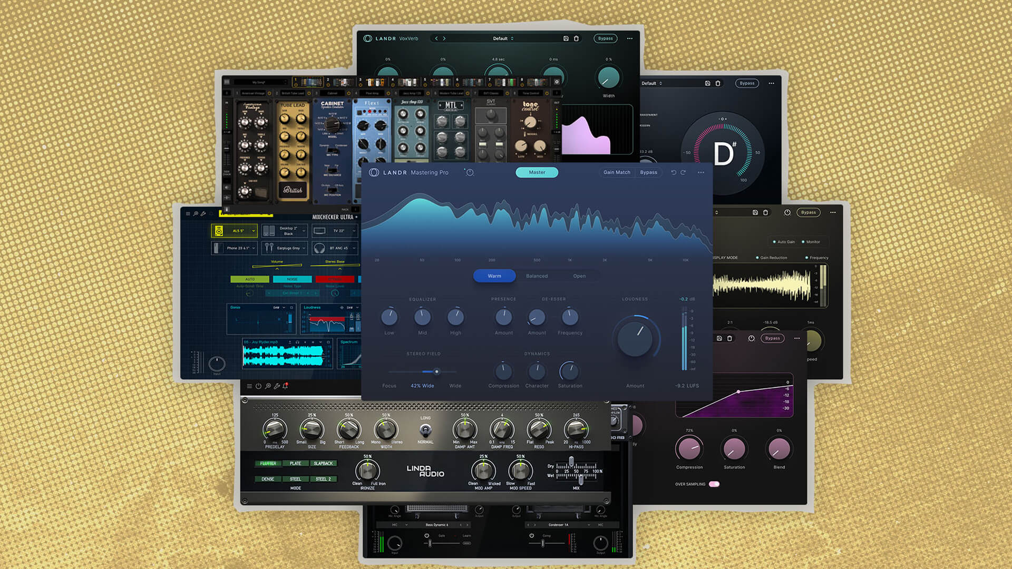Expand the chevron under the Volume slider in MixChecker
The image size is (1012, 569).
click(x=277, y=269)
